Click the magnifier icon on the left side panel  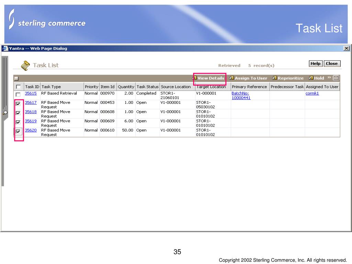coord(5,113)
